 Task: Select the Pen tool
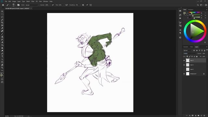tap(2, 54)
